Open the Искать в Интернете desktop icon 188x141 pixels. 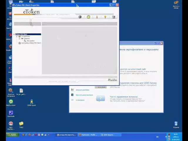[x=11, y=93]
